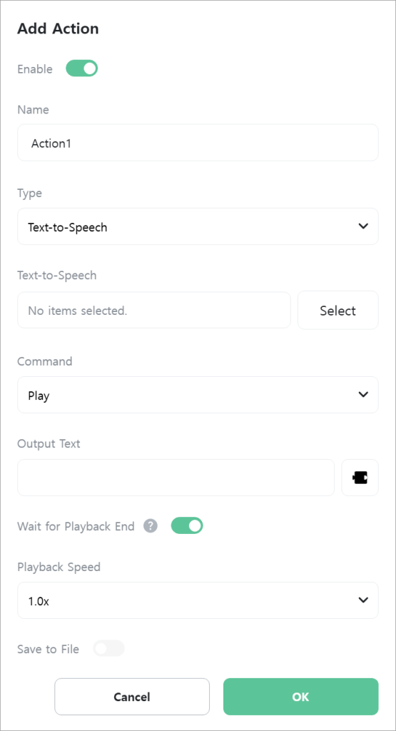Confirm with the green OK button
This screenshot has height=731, width=396.
[x=300, y=697]
